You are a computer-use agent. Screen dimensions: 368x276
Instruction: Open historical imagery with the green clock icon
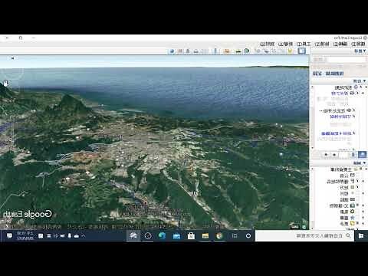point(247,51)
